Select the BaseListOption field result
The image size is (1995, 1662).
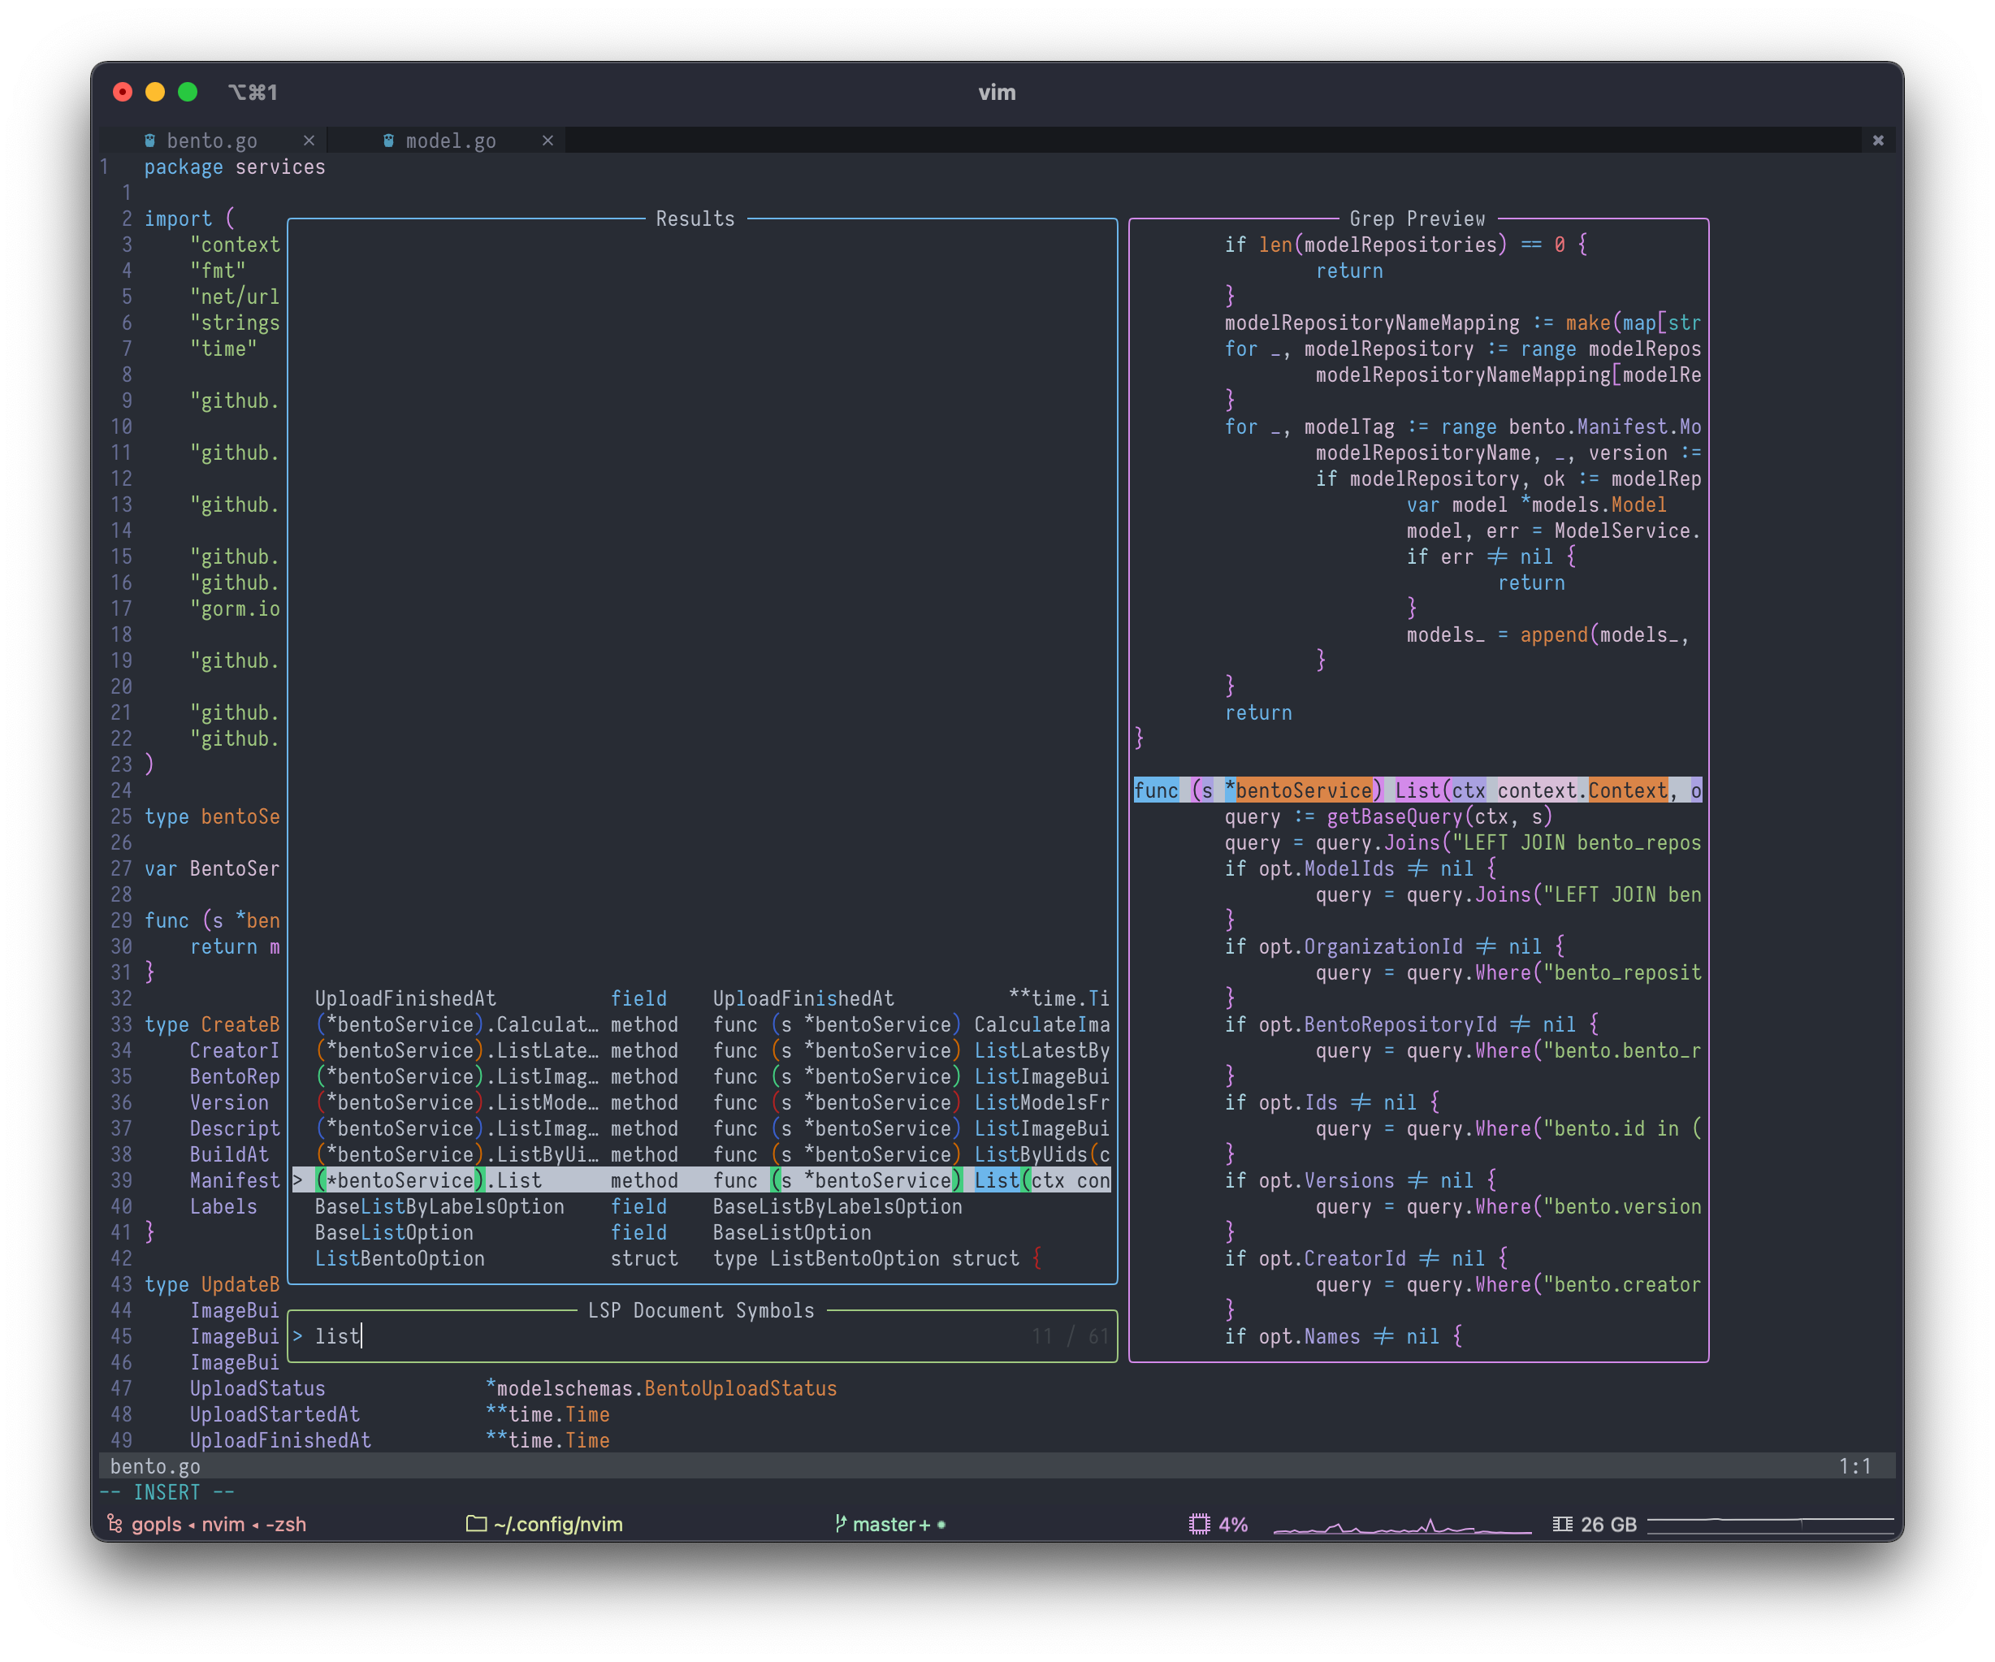pos(394,1232)
